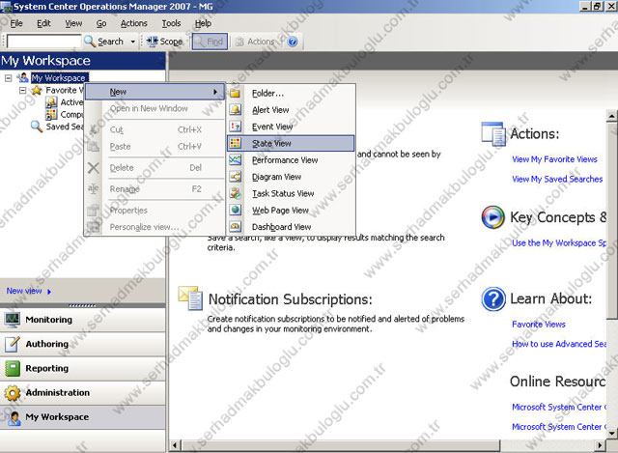
Task: Choose Performance View from the submenu
Action: click(x=291, y=159)
